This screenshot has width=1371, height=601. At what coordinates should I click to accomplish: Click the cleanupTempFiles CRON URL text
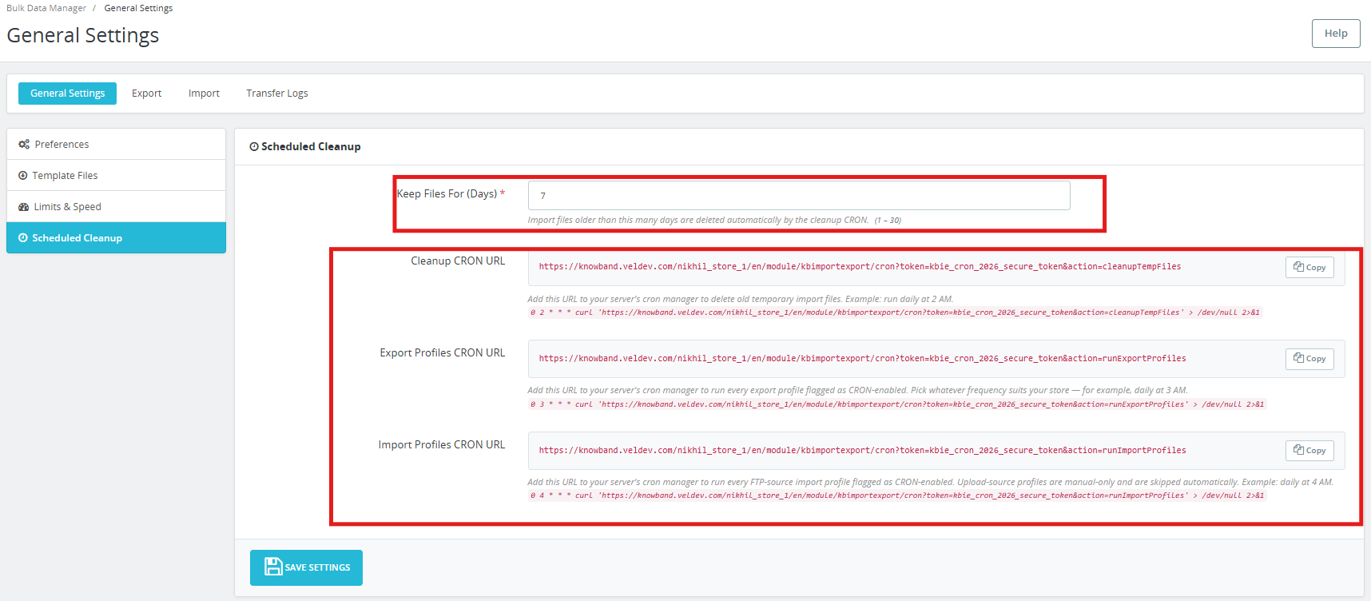click(860, 267)
